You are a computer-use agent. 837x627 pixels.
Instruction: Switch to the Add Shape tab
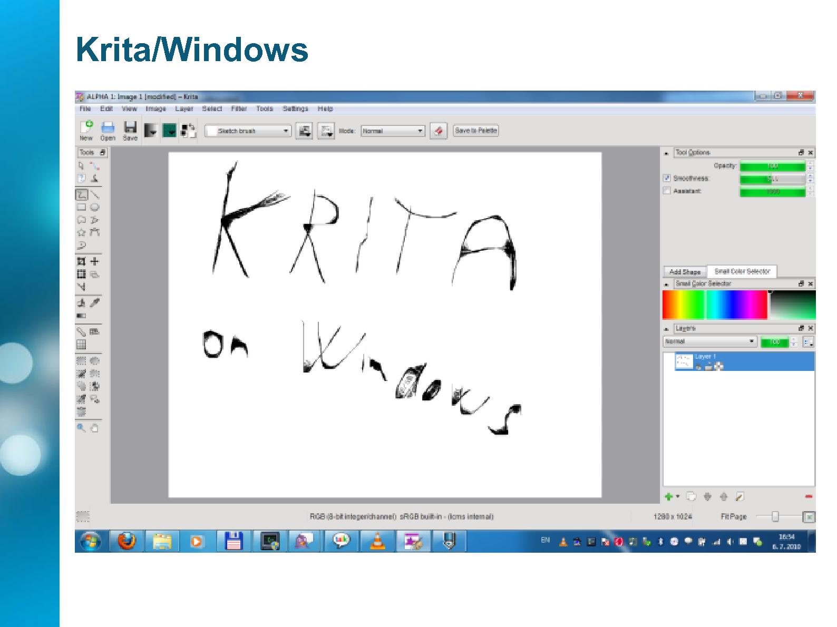click(685, 272)
